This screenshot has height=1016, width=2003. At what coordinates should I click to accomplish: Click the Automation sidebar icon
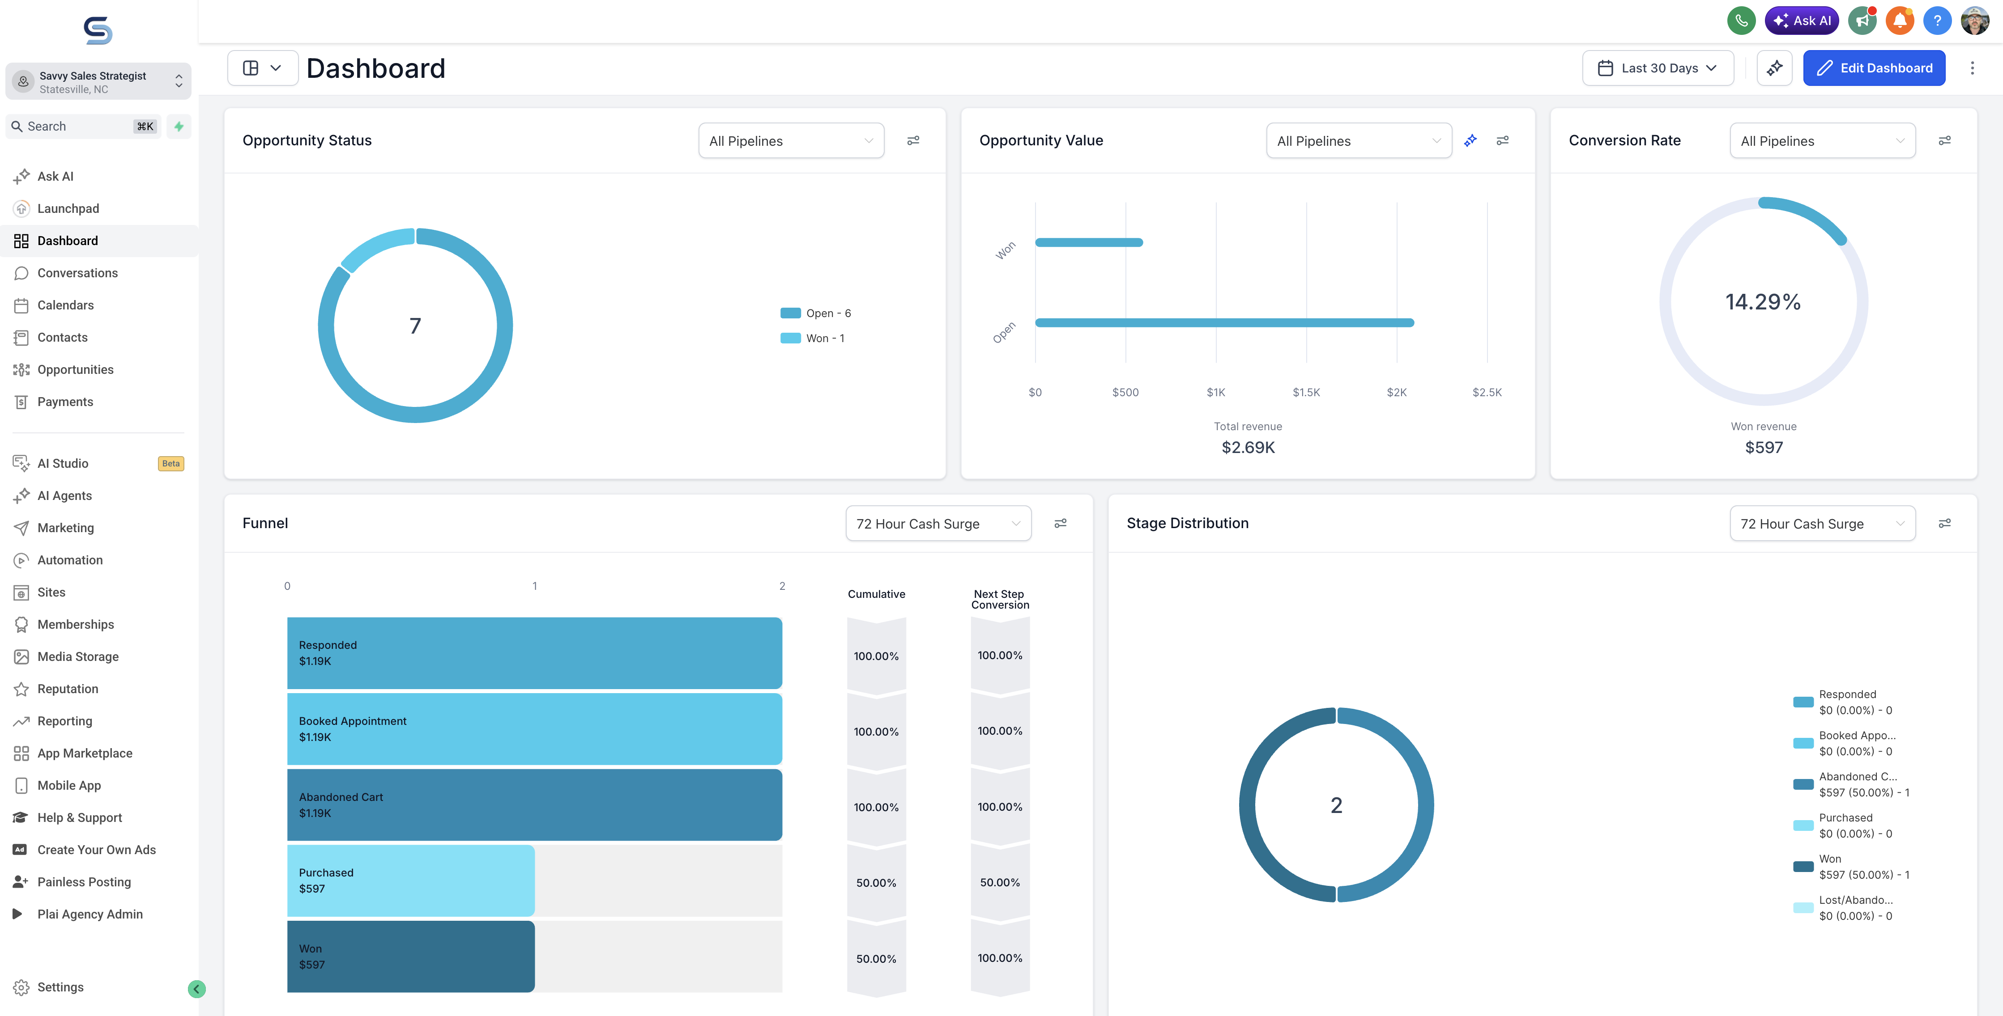pos(21,560)
